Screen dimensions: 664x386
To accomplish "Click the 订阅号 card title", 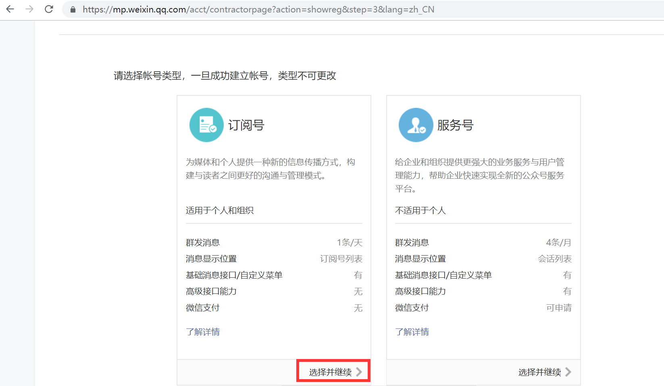I will (x=246, y=125).
